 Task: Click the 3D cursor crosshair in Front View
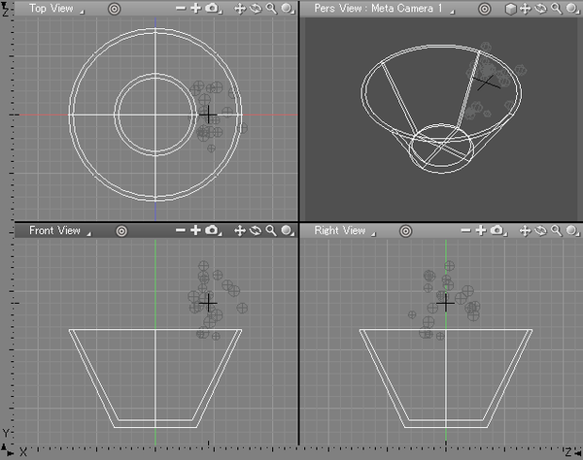pyautogui.click(x=208, y=304)
